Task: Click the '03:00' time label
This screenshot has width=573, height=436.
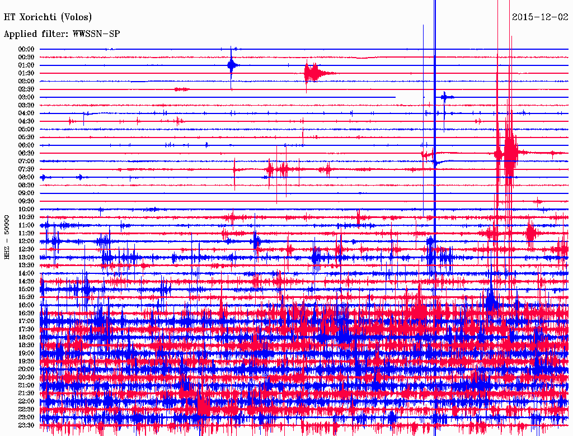Action: pyautogui.click(x=26, y=97)
